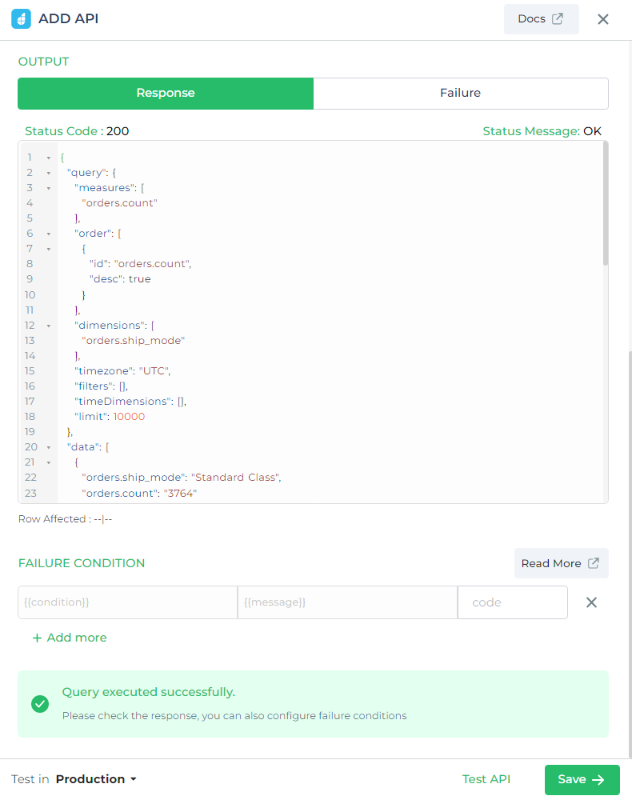Click the failure code input field
The height and width of the screenshot is (796, 632).
pyautogui.click(x=512, y=602)
